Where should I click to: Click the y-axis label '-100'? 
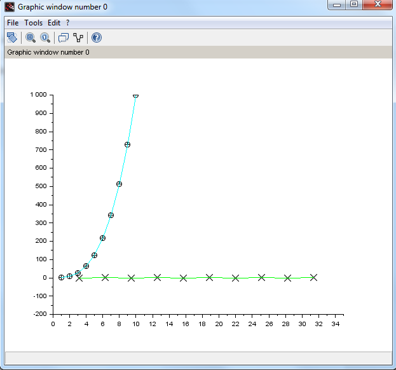(x=40, y=296)
